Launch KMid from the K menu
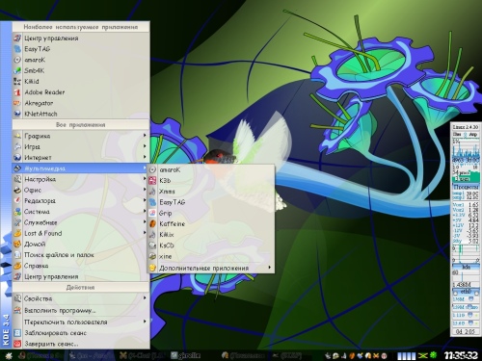The image size is (482, 361). click(x=81, y=82)
